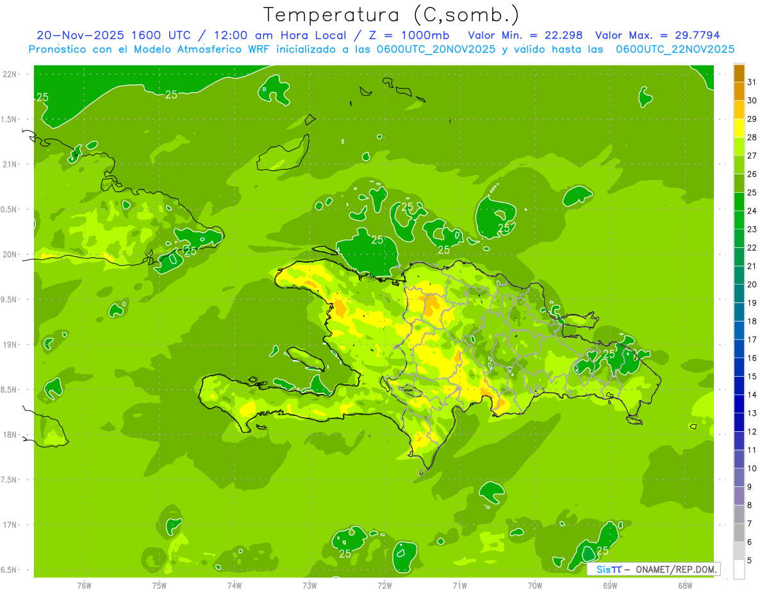Click the '9.5N' latitude axis label
Image resolution: width=769 pixels, height=594 pixels.
pos(10,299)
